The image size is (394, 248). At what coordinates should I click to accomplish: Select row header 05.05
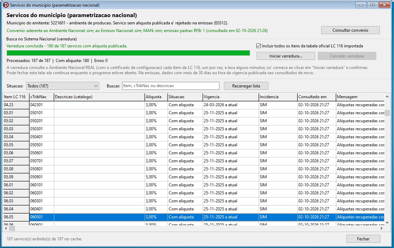pos(16,145)
